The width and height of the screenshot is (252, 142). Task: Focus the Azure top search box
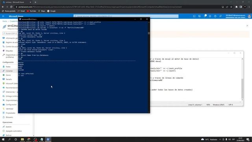click(126, 16)
